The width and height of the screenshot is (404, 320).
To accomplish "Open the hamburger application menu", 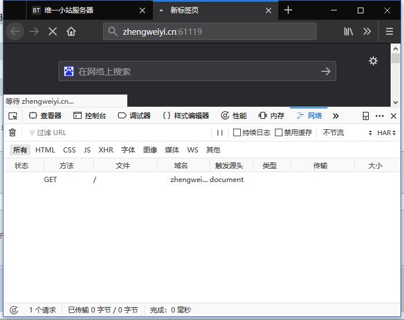I will click(x=390, y=31).
